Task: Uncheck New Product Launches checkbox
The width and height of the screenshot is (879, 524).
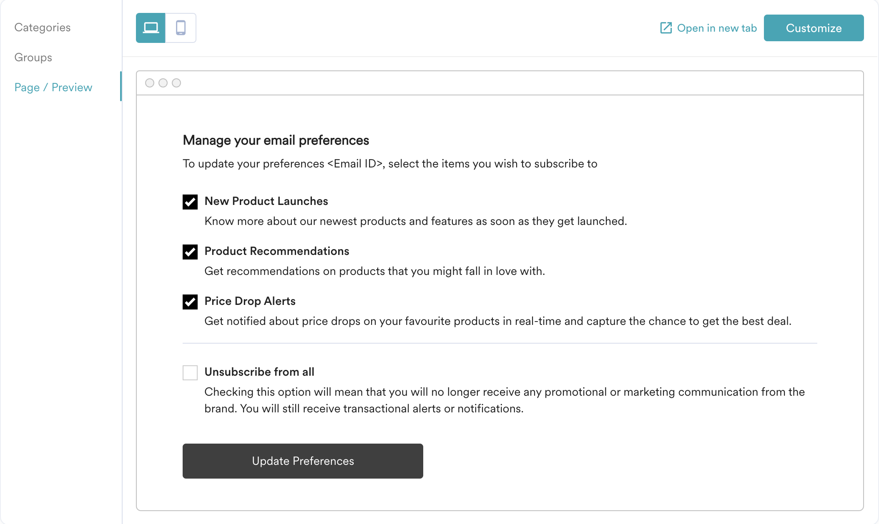Action: [190, 202]
